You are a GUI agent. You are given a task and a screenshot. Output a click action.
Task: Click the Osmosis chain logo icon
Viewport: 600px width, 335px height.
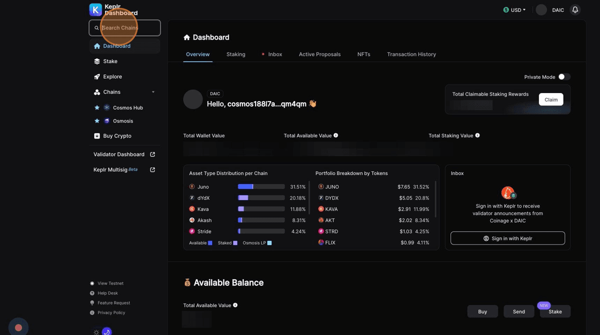[107, 121]
